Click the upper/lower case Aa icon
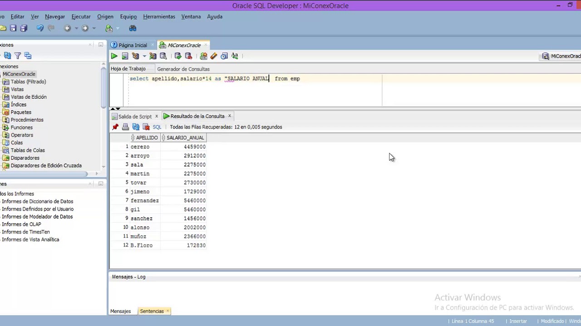This screenshot has width=581, height=326. point(235,56)
